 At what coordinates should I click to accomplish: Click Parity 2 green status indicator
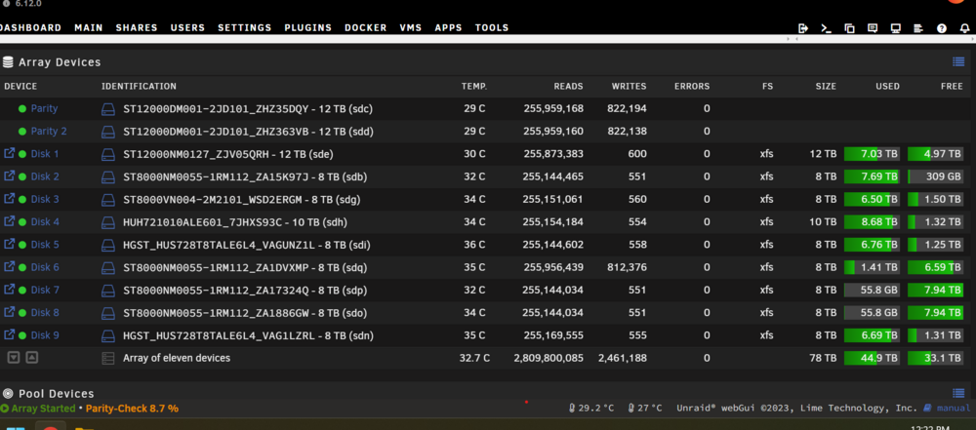[22, 132]
